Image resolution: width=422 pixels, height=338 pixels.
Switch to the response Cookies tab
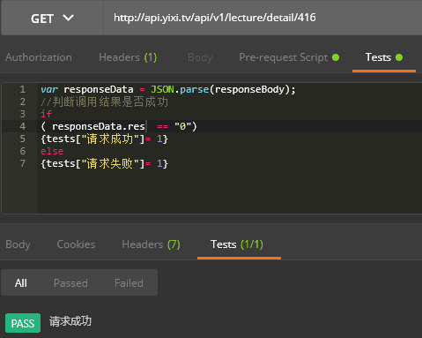76,244
